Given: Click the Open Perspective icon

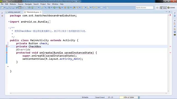Looking at the screenshot, I should [157, 8].
